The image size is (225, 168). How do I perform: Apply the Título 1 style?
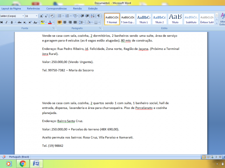coord(144,19)
